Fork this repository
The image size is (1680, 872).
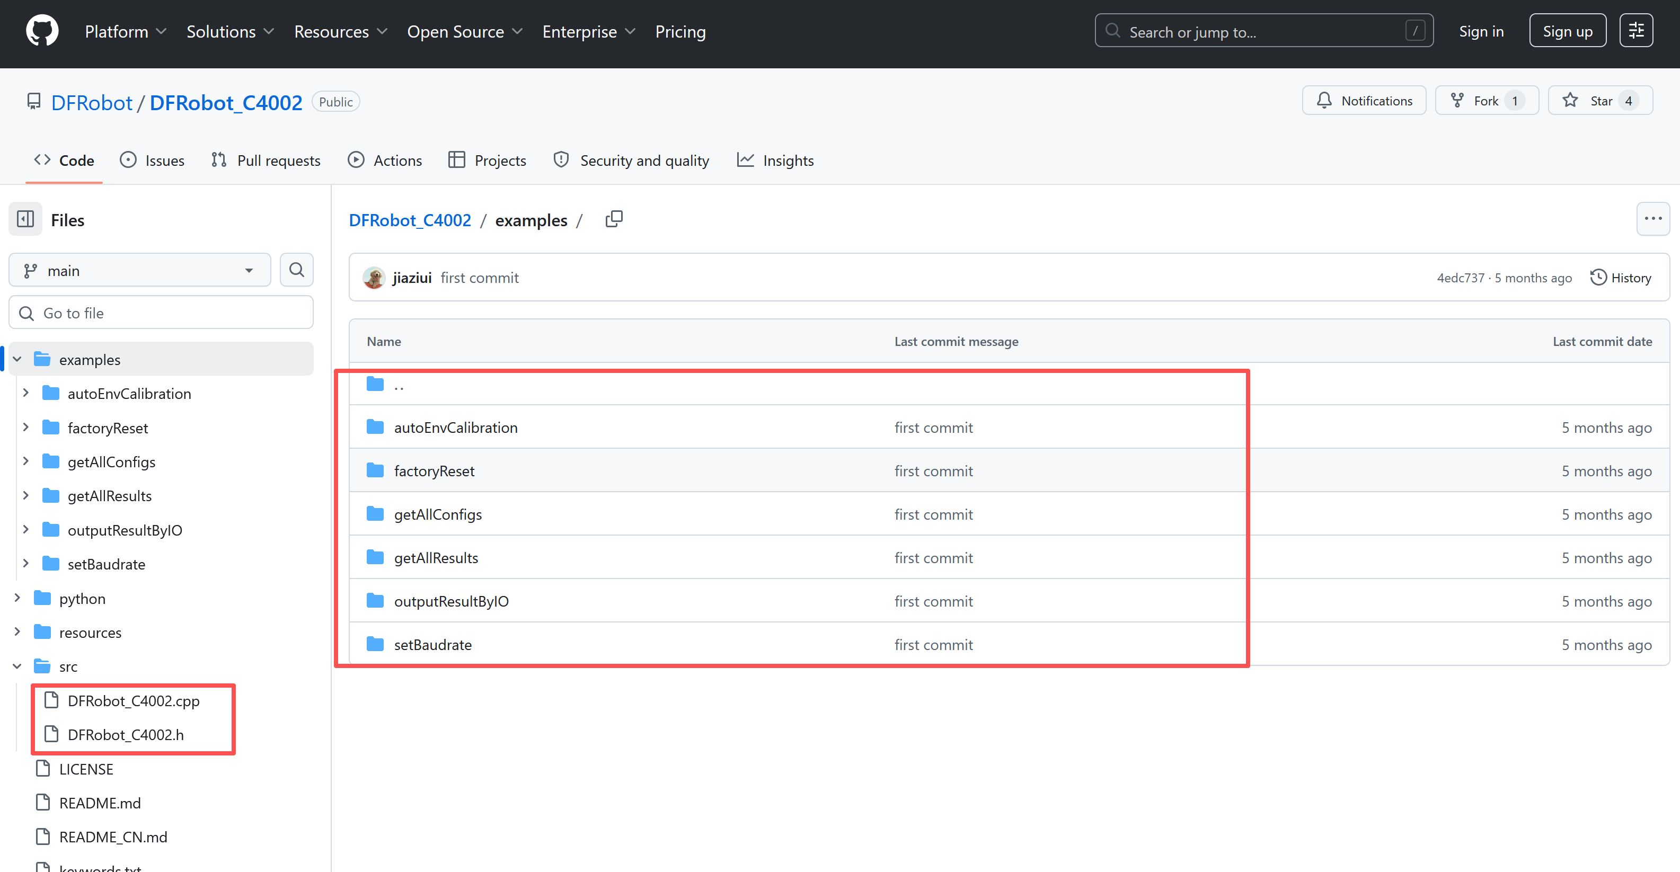(1487, 100)
